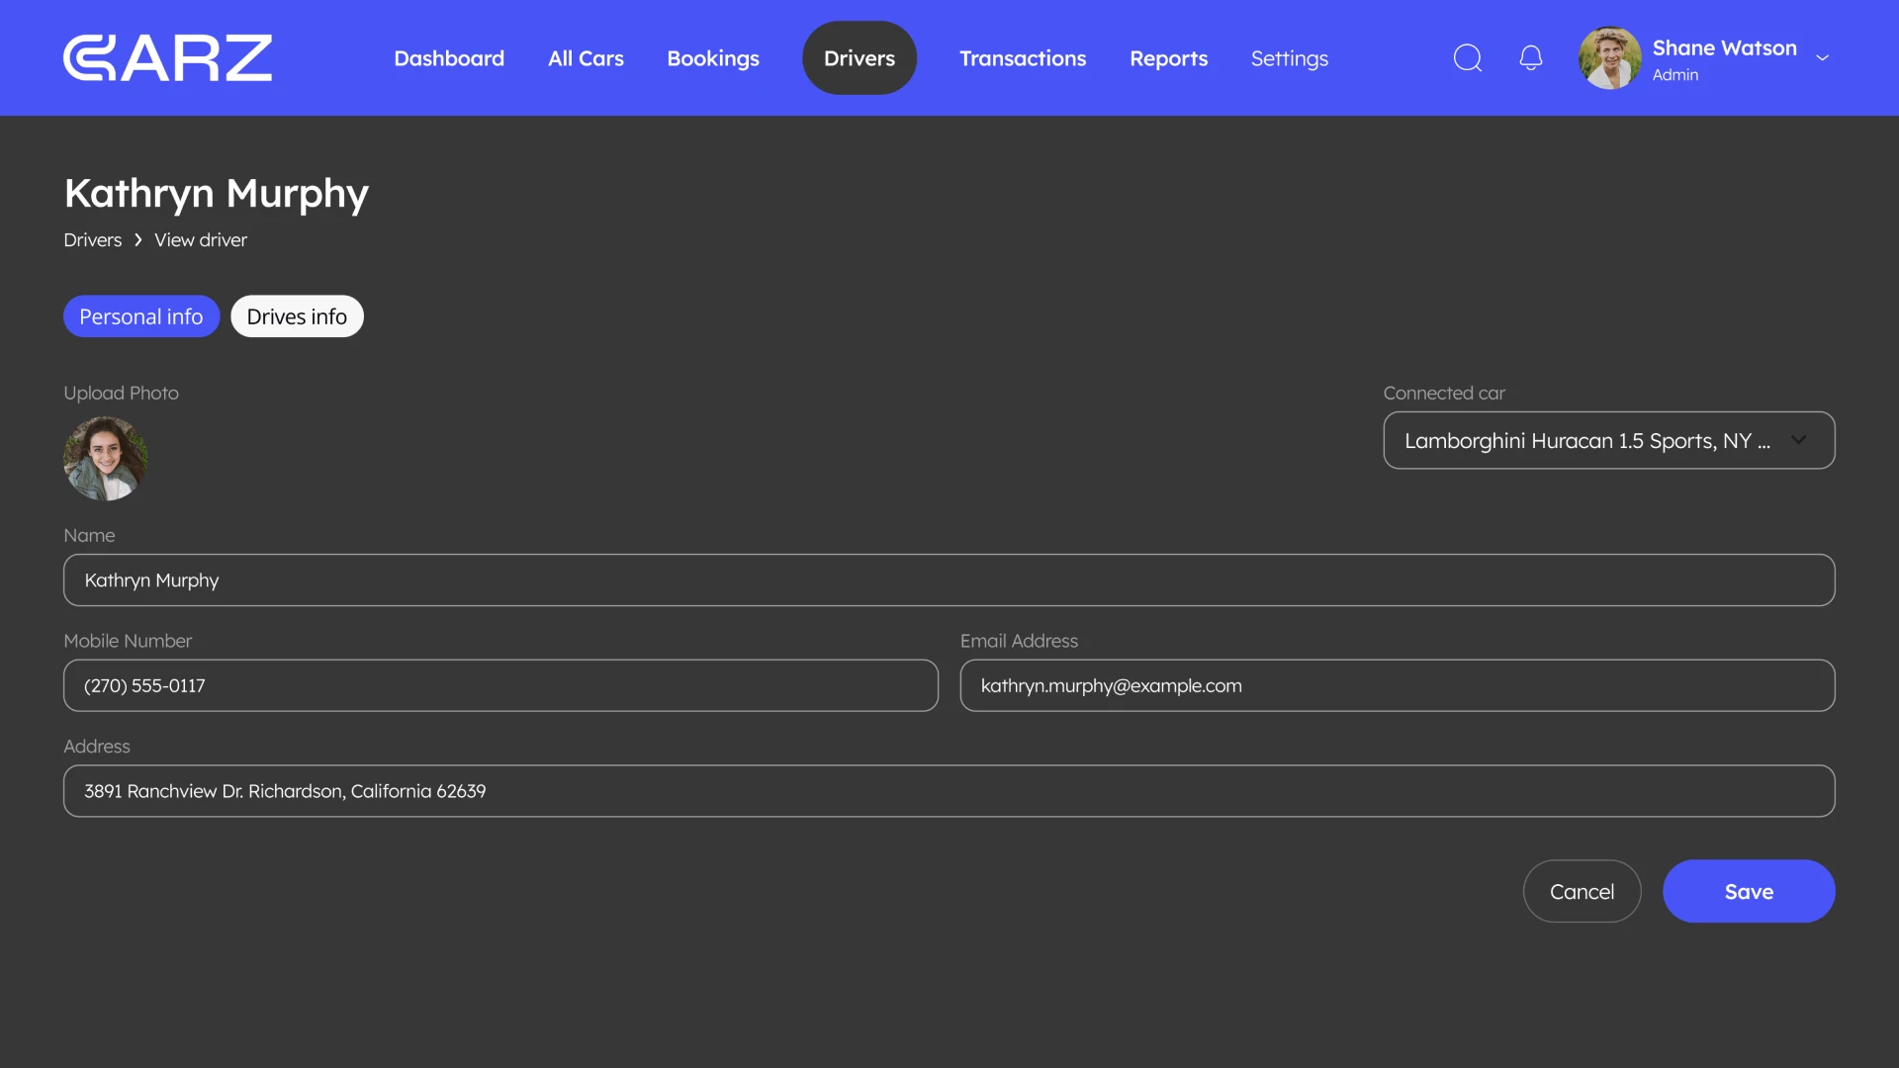
Task: Click Shane Watson's profile avatar
Action: (x=1608, y=57)
